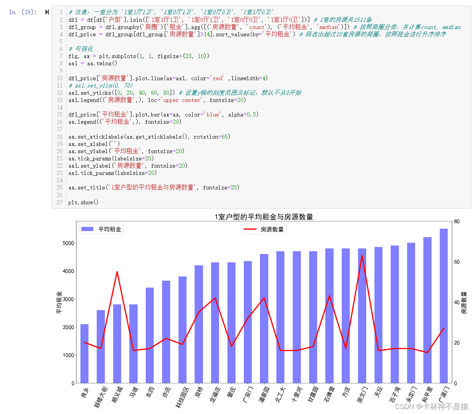Click x-axis label 管庄
The height and width of the screenshot is (414, 474).
(232, 392)
